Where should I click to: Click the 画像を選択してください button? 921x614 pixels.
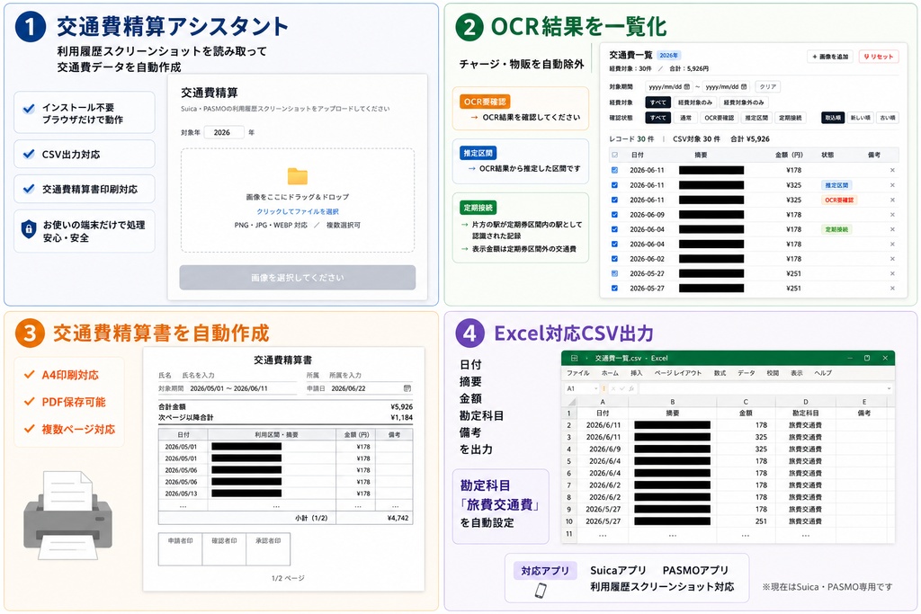[298, 278]
